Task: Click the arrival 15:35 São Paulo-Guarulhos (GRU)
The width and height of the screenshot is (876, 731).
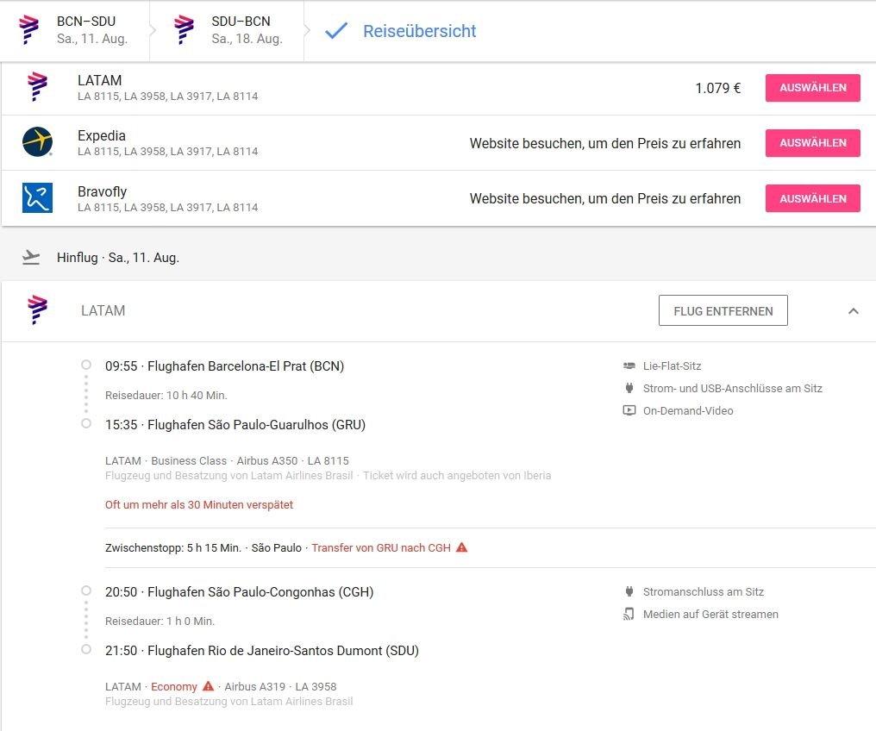Action: pyautogui.click(x=235, y=425)
